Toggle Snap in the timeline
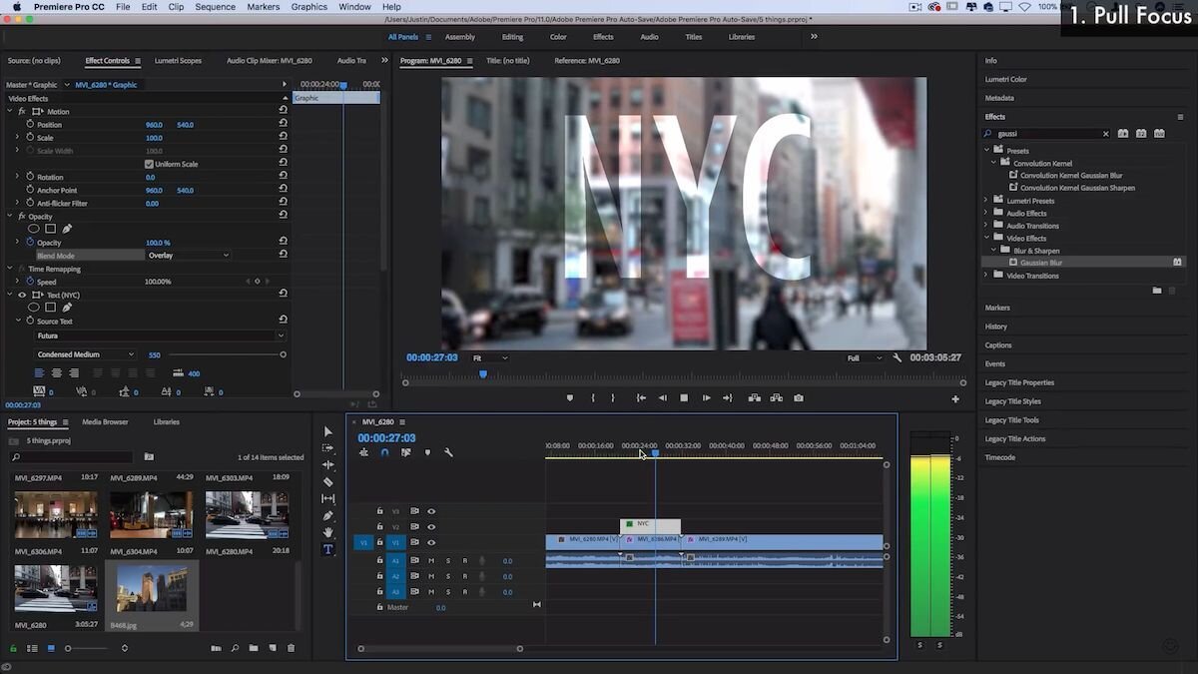Image resolution: width=1198 pixels, height=674 pixels. (384, 452)
